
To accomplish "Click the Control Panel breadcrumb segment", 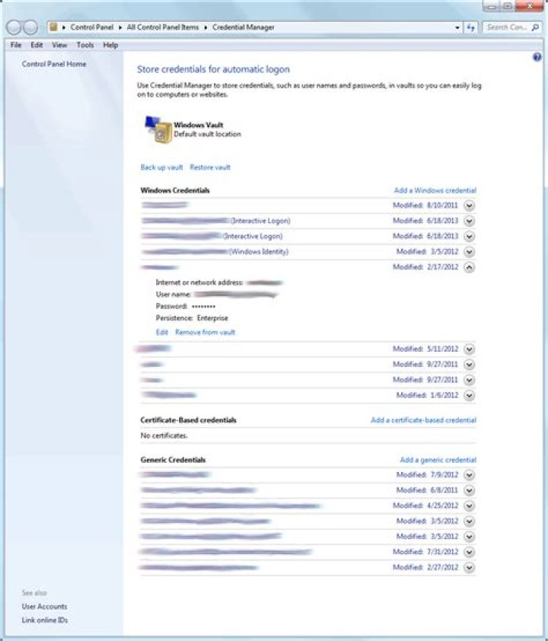I will 91,27.
